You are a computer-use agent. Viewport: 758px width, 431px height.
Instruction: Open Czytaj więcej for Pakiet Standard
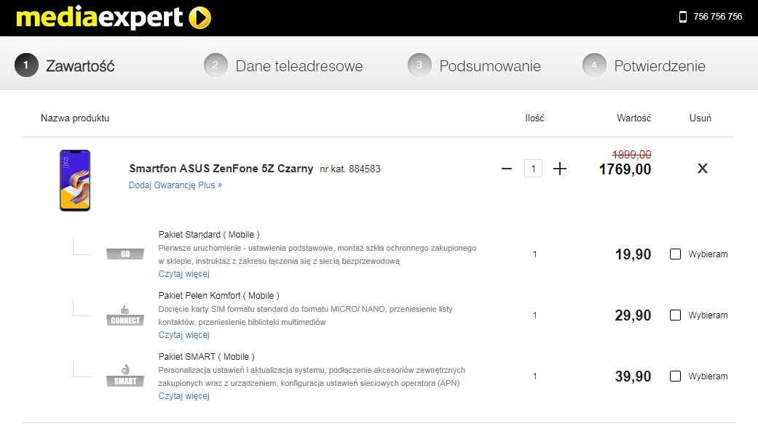coord(183,274)
